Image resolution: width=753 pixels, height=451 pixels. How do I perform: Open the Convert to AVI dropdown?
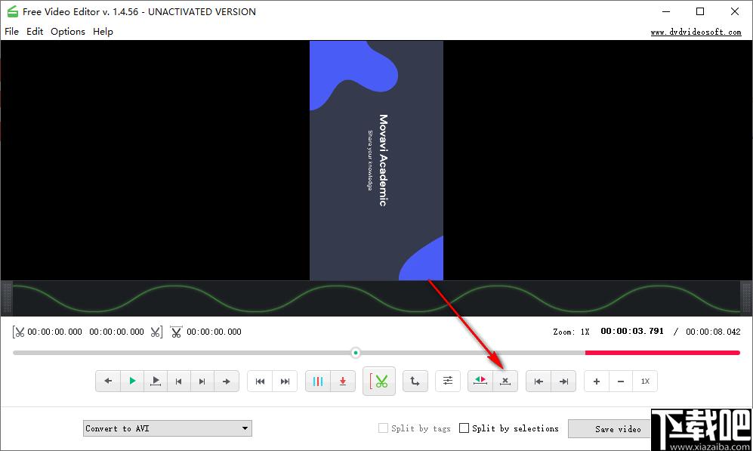(167, 428)
